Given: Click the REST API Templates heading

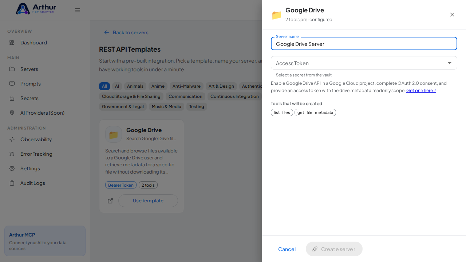Looking at the screenshot, I should [130, 49].
